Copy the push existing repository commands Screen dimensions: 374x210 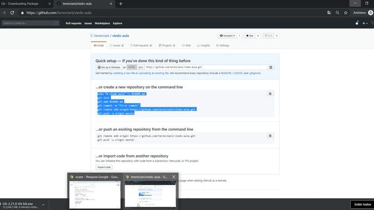tap(270, 136)
